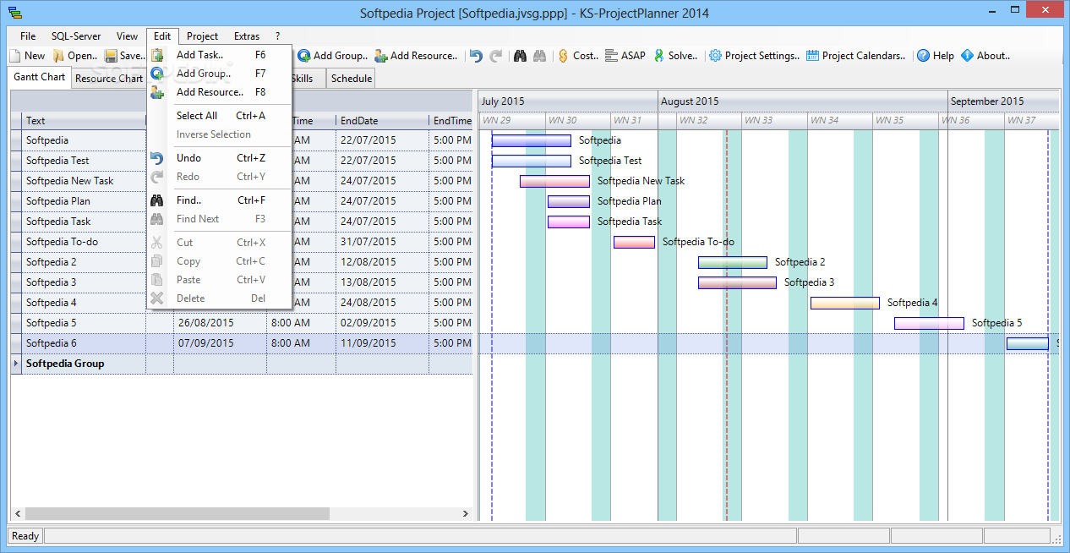Click the Undo arrow in toolbar
The image size is (1070, 553).
[477, 56]
